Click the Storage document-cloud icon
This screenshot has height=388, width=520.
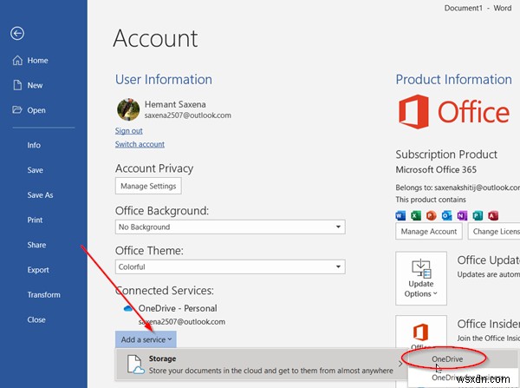(x=136, y=365)
